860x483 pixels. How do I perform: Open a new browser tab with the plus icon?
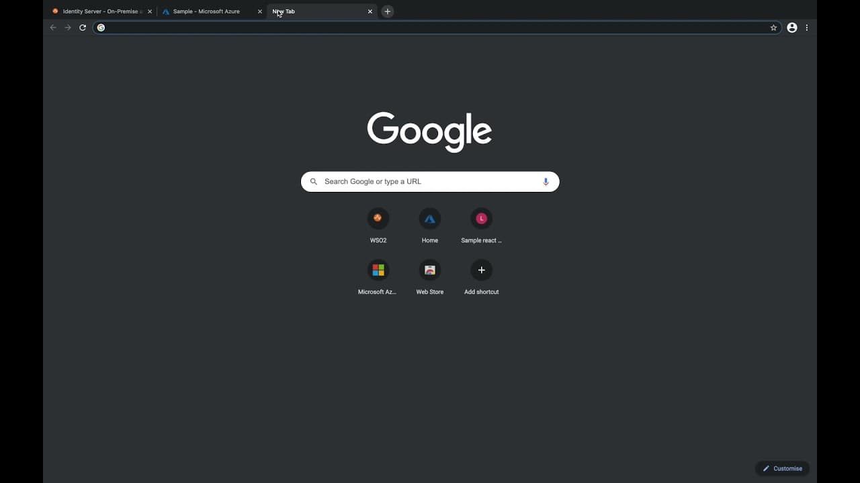(x=388, y=11)
